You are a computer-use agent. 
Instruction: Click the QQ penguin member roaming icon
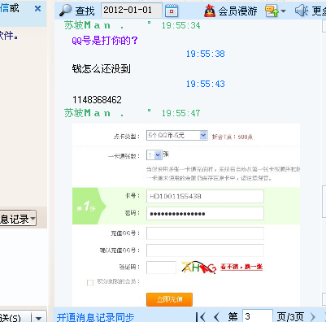point(210,11)
